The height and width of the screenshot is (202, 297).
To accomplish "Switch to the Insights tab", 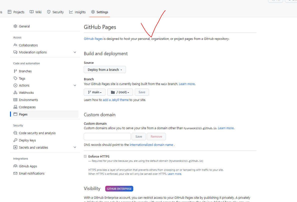I will tap(77, 12).
